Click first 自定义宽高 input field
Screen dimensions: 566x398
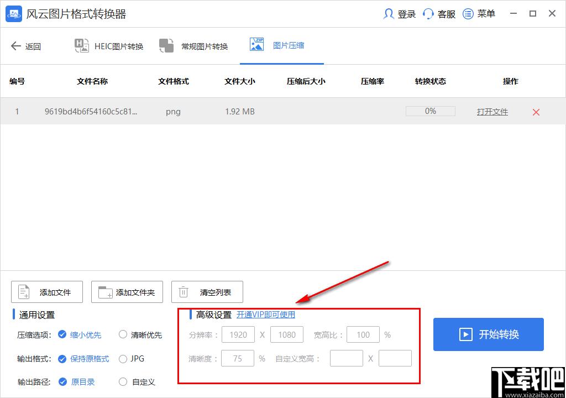[347, 358]
